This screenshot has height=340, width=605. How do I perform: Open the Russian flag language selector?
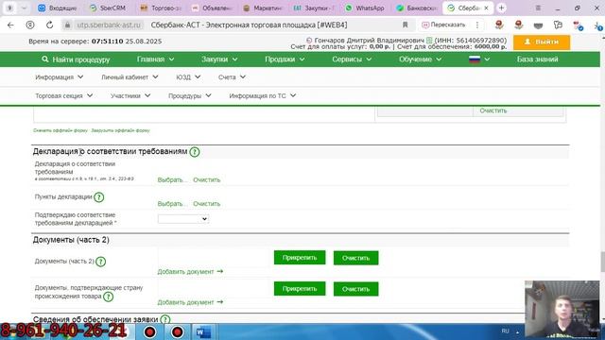pos(479,59)
